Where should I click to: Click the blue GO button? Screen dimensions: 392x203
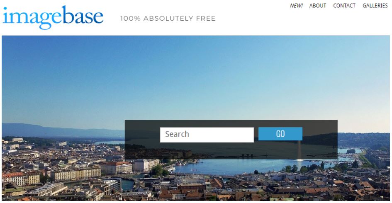(x=280, y=134)
